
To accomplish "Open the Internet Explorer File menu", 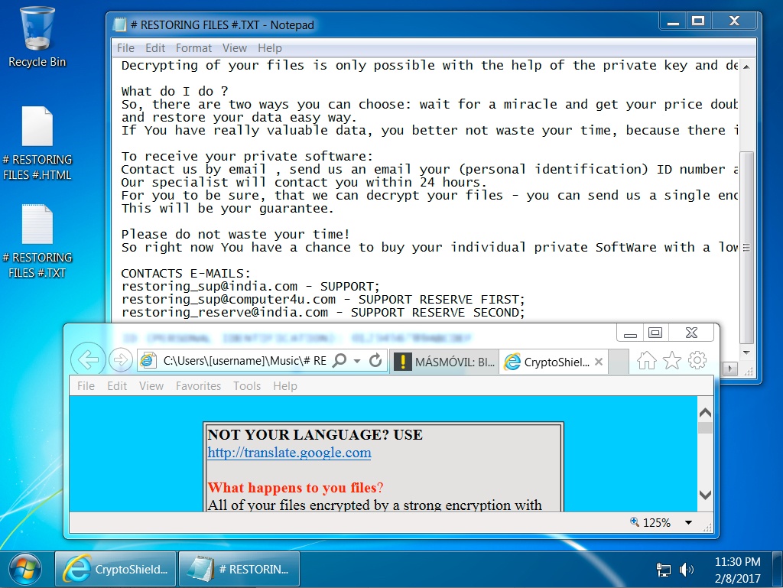I will click(86, 386).
